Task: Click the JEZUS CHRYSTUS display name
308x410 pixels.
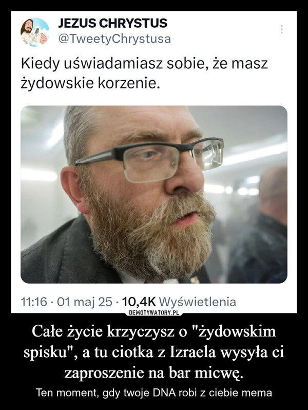Action: pos(112,23)
